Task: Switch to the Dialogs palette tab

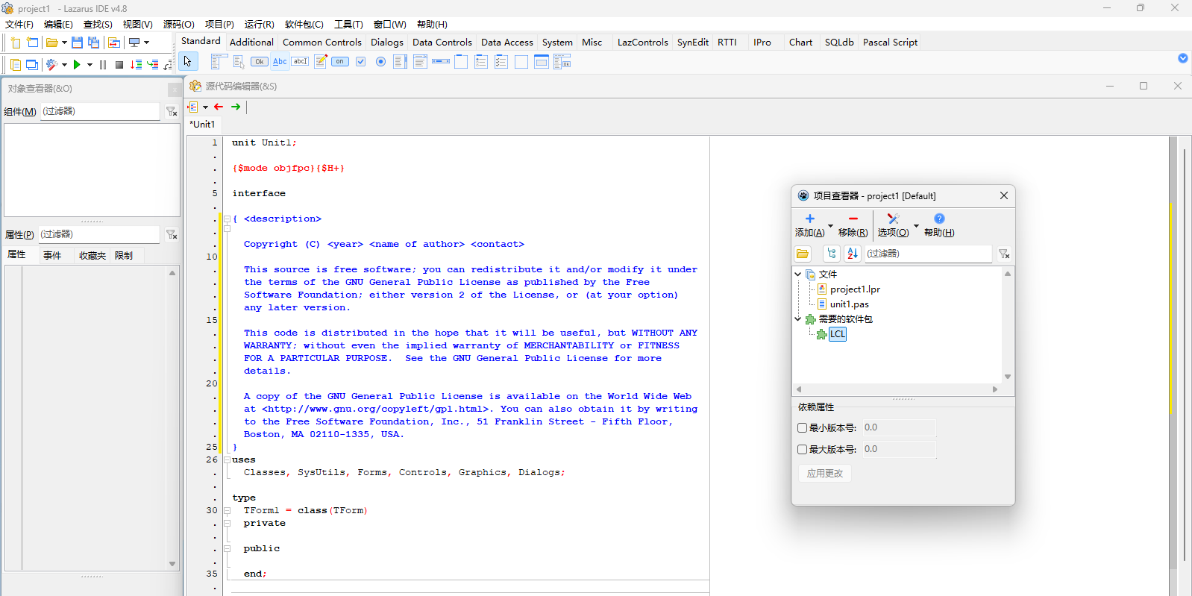Action: pyautogui.click(x=387, y=43)
